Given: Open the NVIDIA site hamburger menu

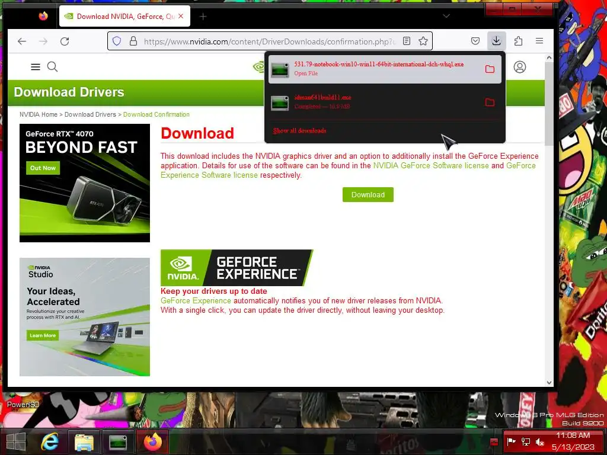Looking at the screenshot, I should 36,67.
